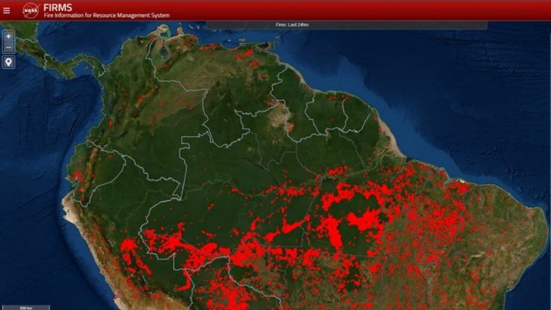Click Lake Maracaibo on the map
551x310 pixels.
pyautogui.click(x=164, y=52)
